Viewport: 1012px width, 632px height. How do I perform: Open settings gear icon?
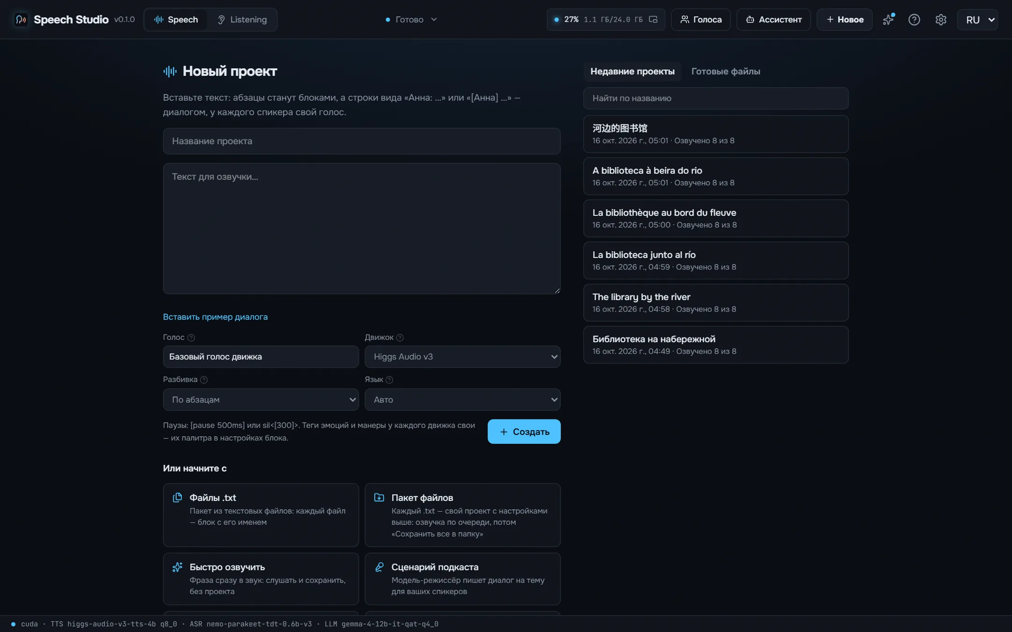941,20
